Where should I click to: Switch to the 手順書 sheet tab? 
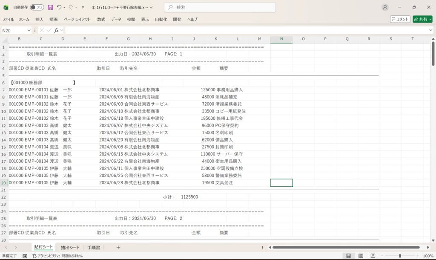coord(93,248)
